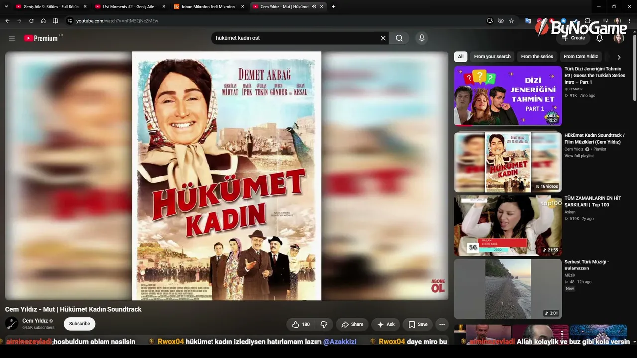Click the browser address bar URL

(117, 21)
